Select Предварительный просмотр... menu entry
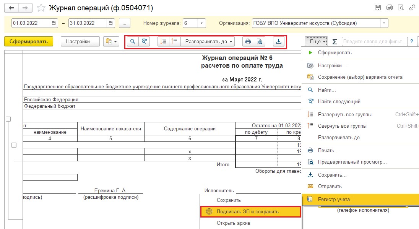The width and height of the screenshot is (419, 229). [360, 162]
